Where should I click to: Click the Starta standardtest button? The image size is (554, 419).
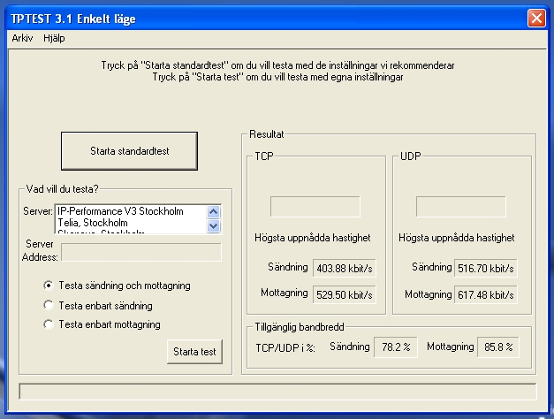click(129, 151)
